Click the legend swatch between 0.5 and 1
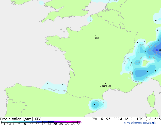 (x=10, y=122)
